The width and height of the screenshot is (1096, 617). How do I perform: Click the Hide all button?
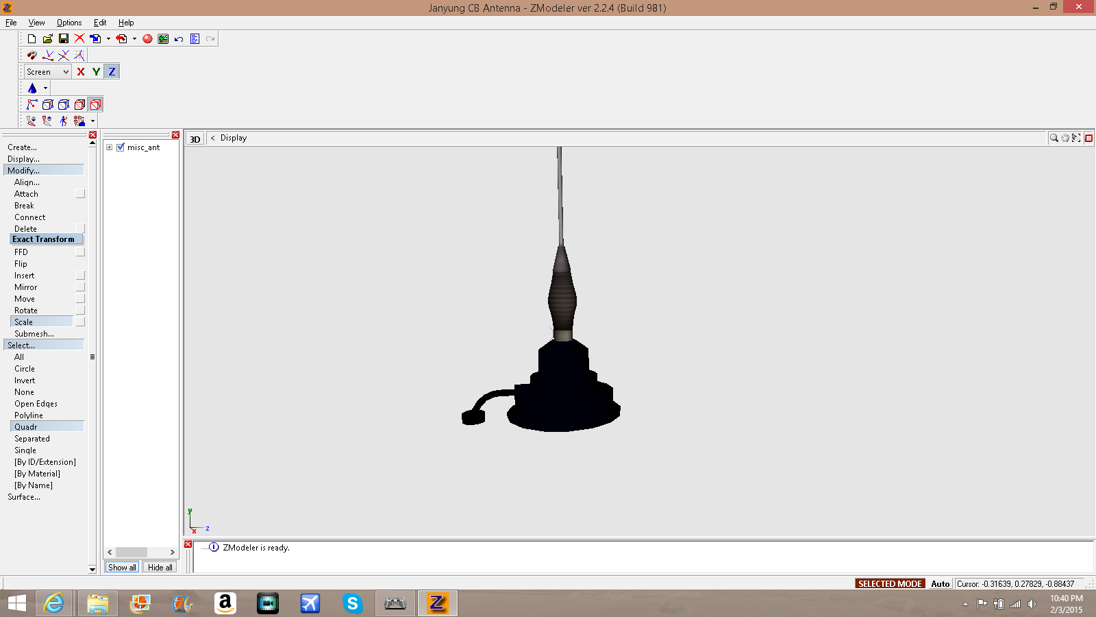click(160, 568)
